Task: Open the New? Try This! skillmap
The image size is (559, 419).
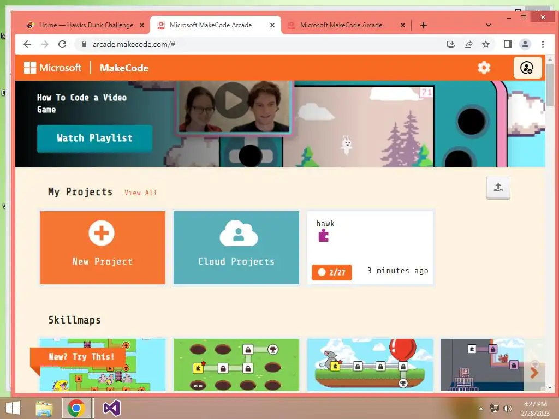Action: point(102,365)
